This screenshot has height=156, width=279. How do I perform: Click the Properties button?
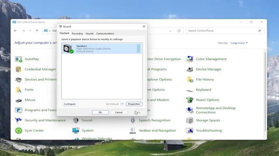point(134,104)
